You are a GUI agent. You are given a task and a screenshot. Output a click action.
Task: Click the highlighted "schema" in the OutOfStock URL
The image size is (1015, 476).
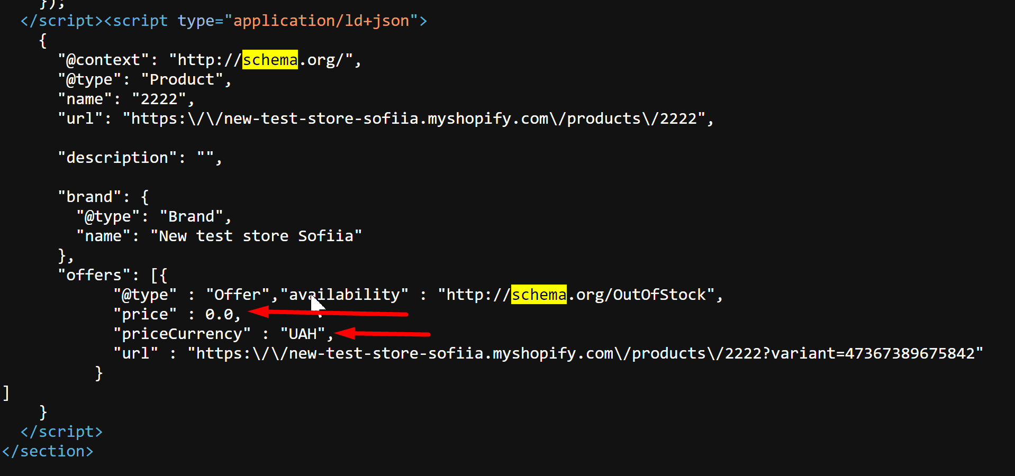tap(539, 295)
